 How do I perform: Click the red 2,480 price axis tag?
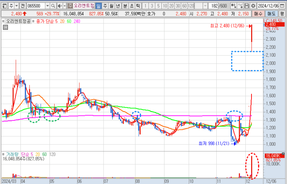click(x=274, y=24)
